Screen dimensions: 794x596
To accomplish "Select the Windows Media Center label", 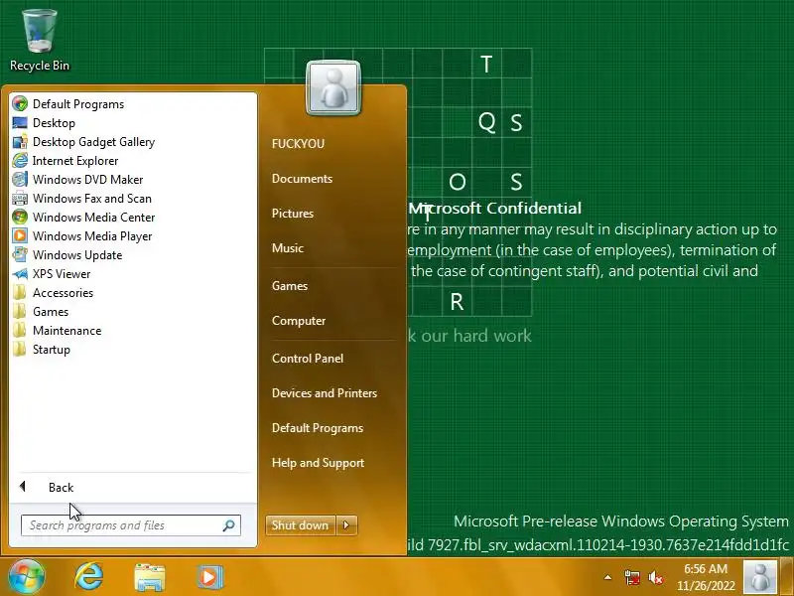I will (93, 217).
